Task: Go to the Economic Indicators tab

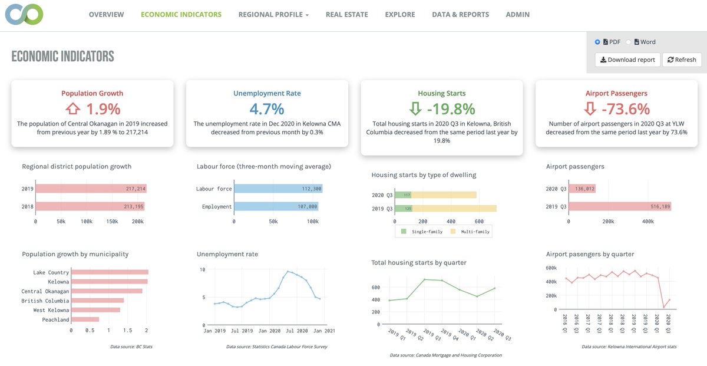Action: tap(181, 14)
